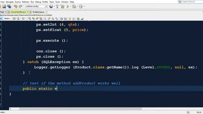
Task: Switch to the Product.java tab
Action: [x=38, y=12]
